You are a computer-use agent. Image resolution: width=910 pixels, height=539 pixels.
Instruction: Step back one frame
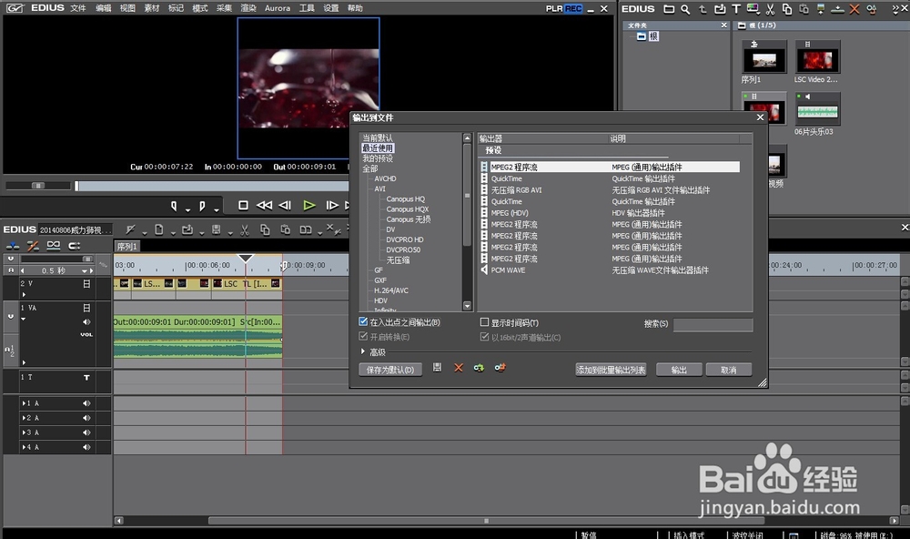284,205
